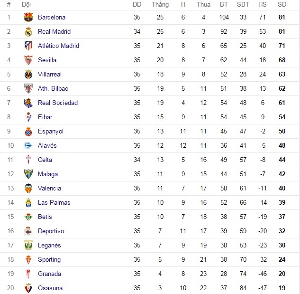
Task: Click the Valencia club crest icon
Action: [x=28, y=189]
